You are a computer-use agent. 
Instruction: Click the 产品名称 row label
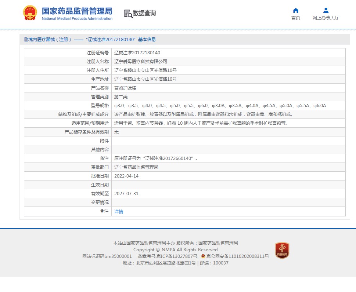click(100, 88)
